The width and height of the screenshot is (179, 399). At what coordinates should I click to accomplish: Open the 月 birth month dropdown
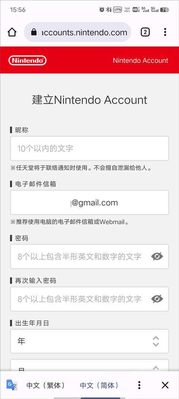coord(89,365)
